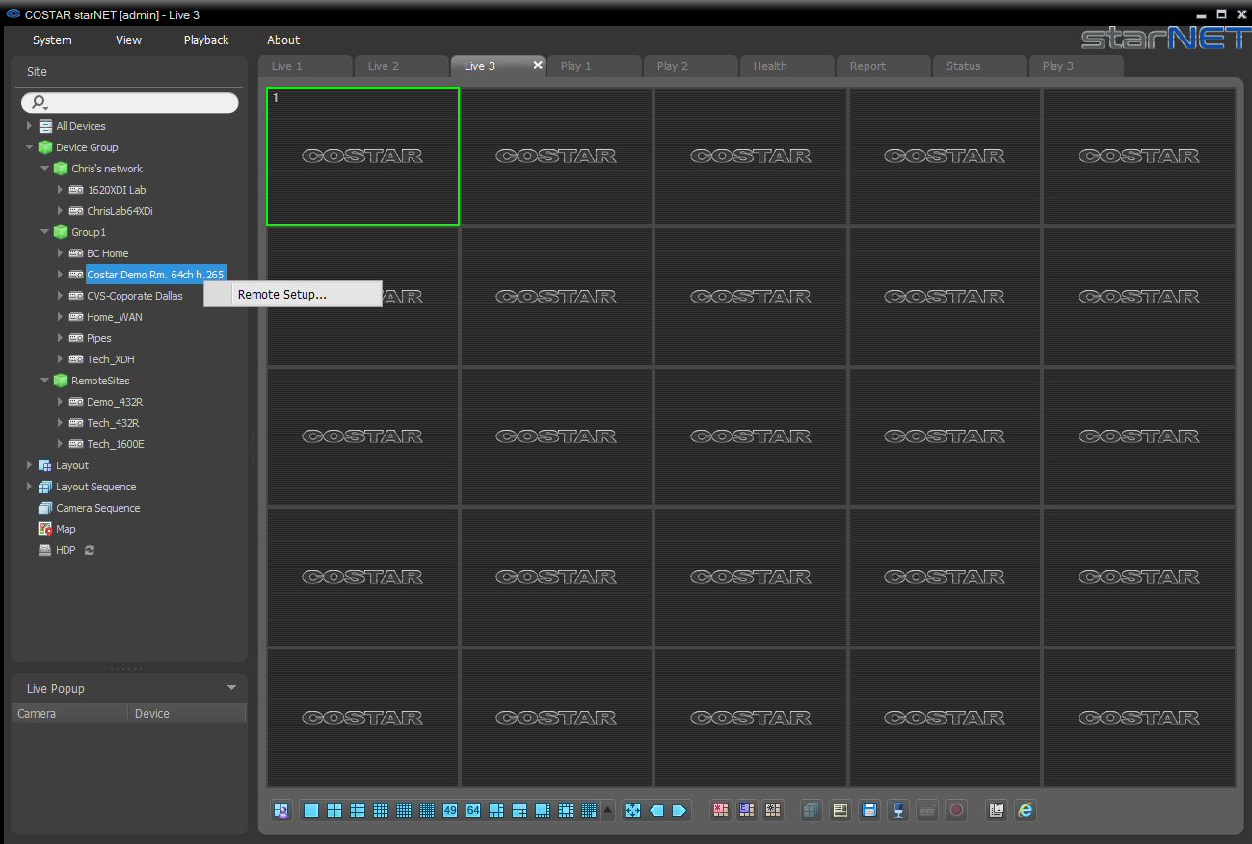Select CVS-Coporate Dallas device
This screenshot has height=844, width=1252.
point(134,296)
